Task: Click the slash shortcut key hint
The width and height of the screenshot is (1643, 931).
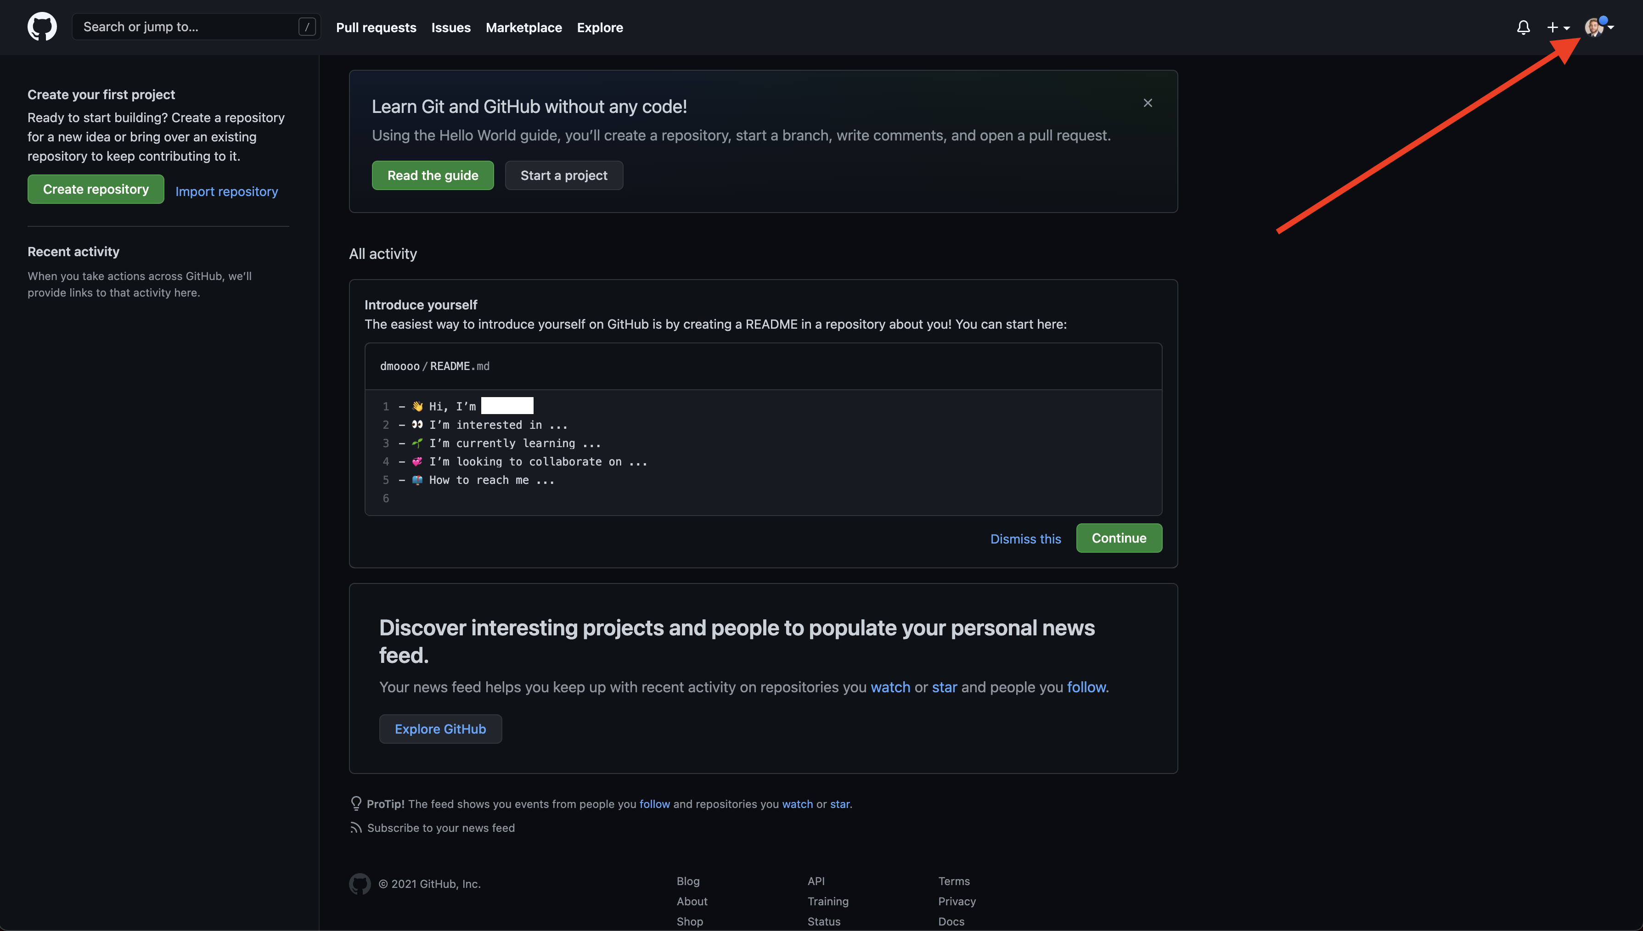Action: coord(307,27)
